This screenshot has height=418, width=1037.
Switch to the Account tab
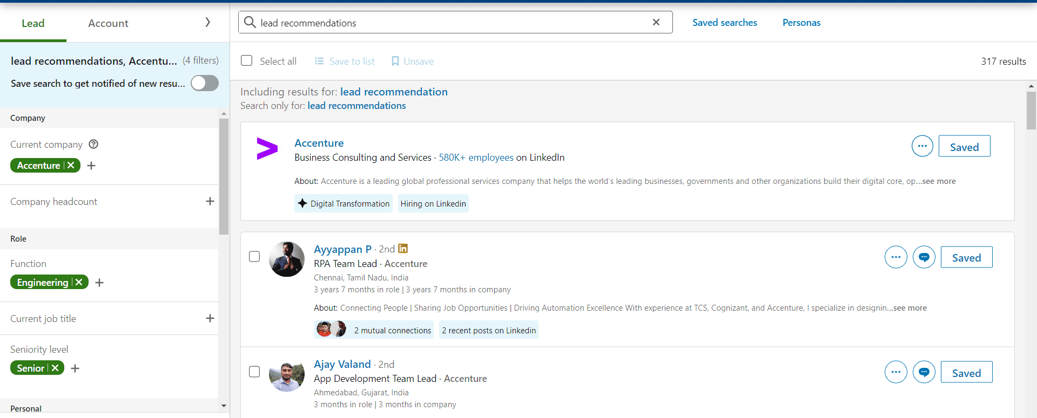click(108, 23)
